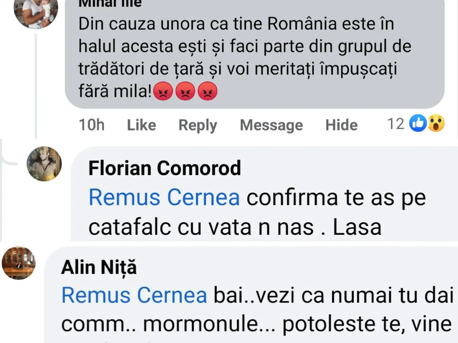The image size is (458, 343).
Task: Click the middle angry emoji in the comment
Action: coord(185,91)
